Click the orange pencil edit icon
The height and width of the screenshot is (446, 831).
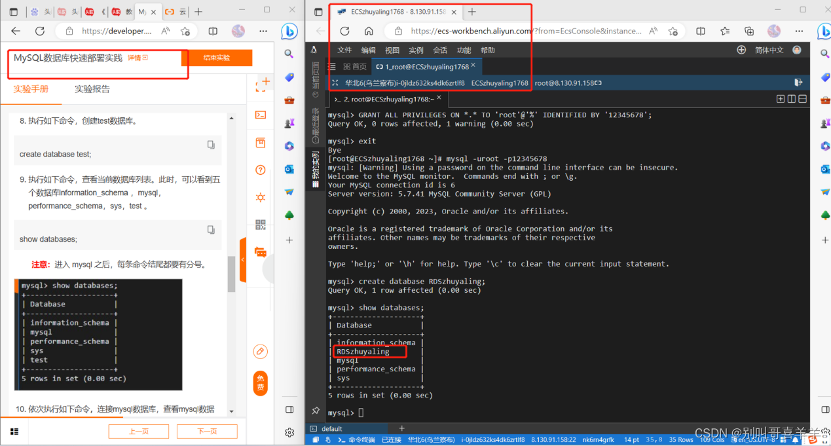click(261, 352)
